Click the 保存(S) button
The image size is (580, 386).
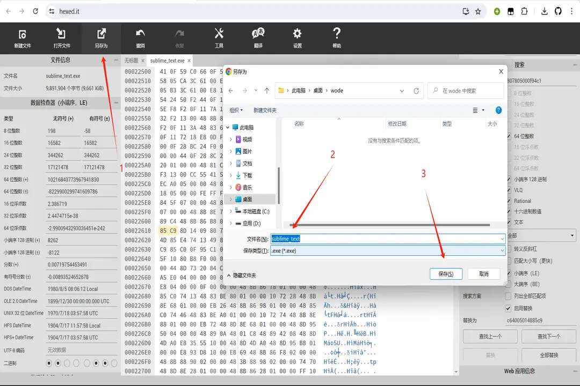coord(446,274)
